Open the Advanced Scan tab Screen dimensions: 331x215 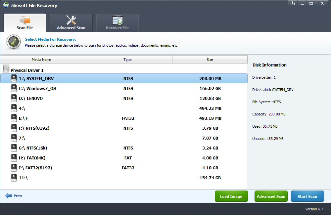[x=71, y=22]
